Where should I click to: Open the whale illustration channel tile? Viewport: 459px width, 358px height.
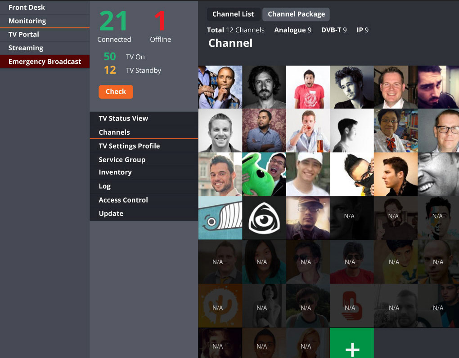click(x=220, y=218)
